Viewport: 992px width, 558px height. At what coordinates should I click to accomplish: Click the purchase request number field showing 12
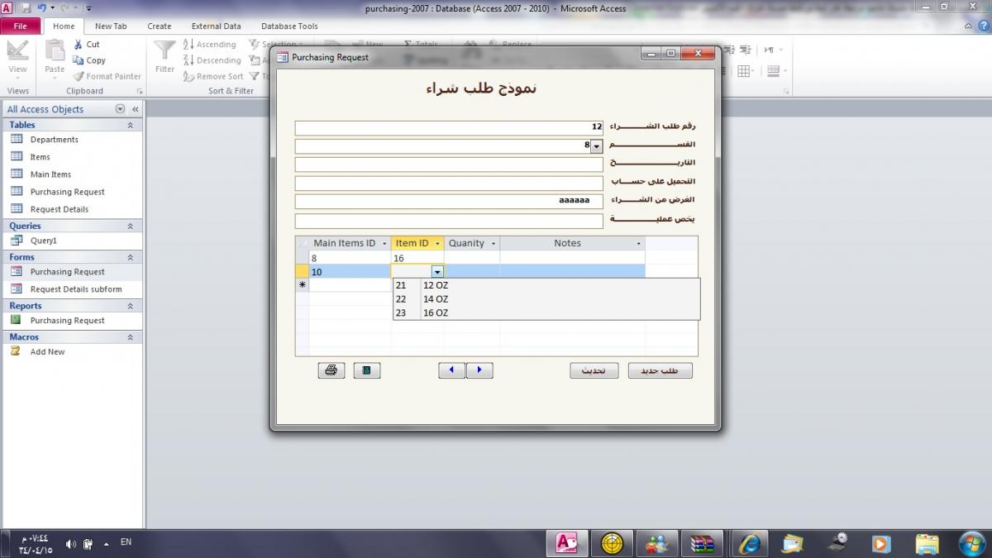coord(449,128)
